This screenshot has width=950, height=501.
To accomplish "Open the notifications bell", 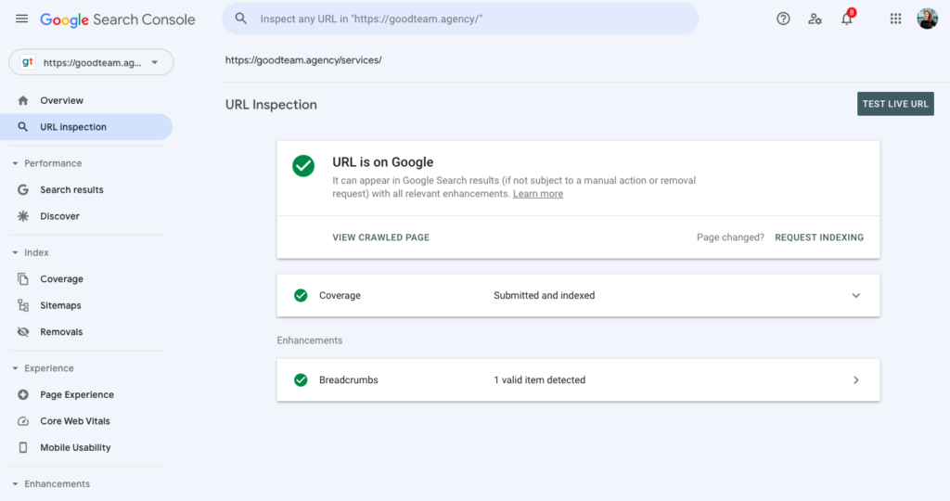I will coord(847,19).
